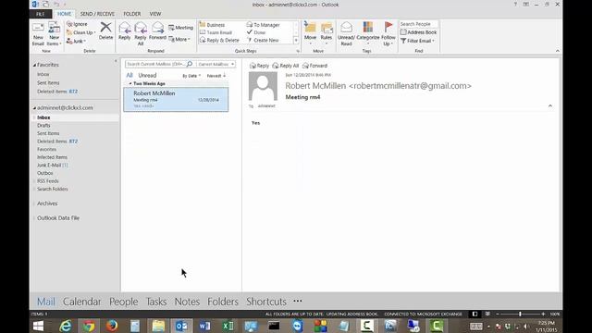This screenshot has width=592, height=333.
Task: Move the zoom slider
Action: [520, 314]
